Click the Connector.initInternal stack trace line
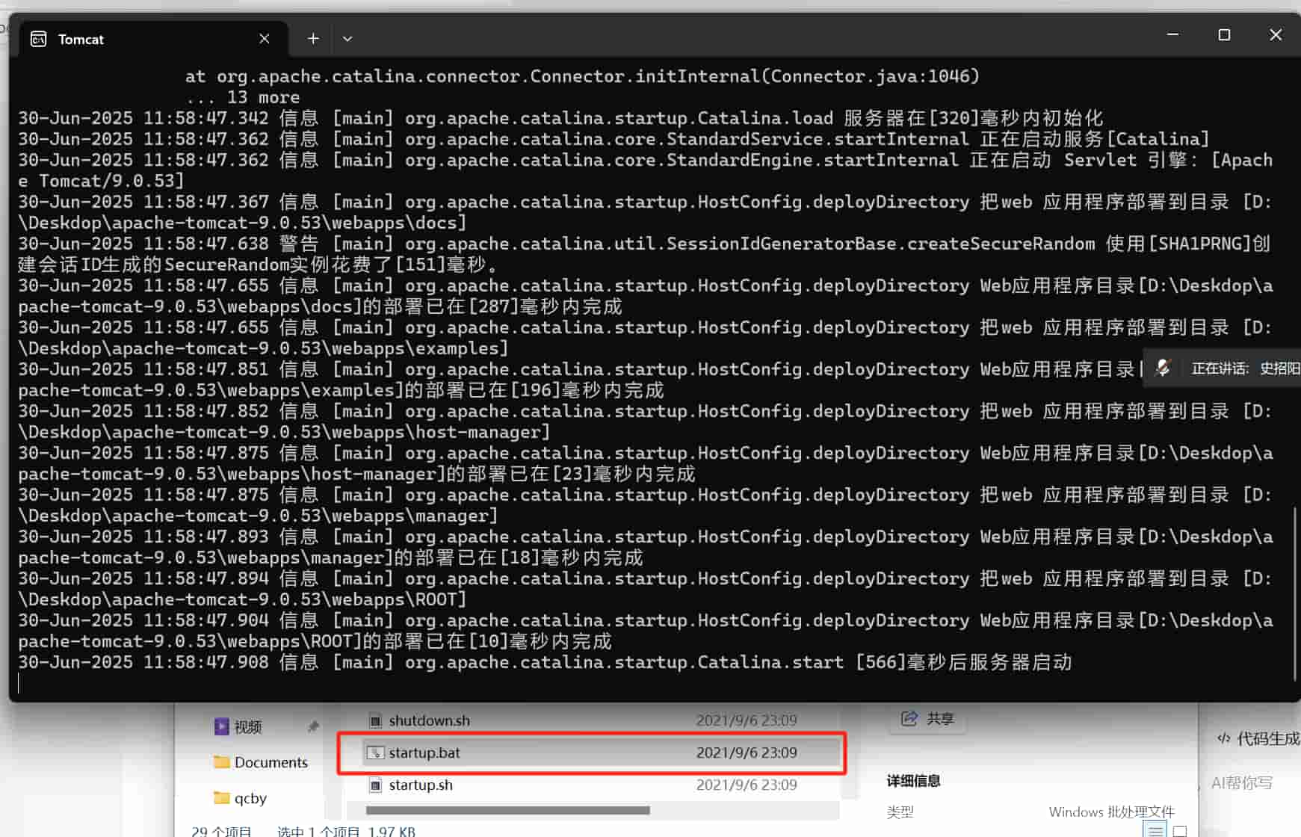Image resolution: width=1301 pixels, height=837 pixels. [x=582, y=76]
